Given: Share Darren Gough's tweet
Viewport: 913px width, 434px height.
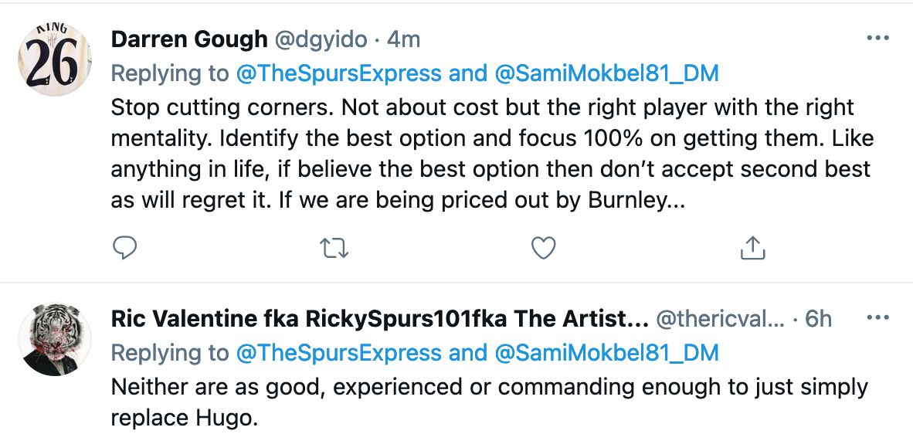Looking at the screenshot, I should point(752,247).
